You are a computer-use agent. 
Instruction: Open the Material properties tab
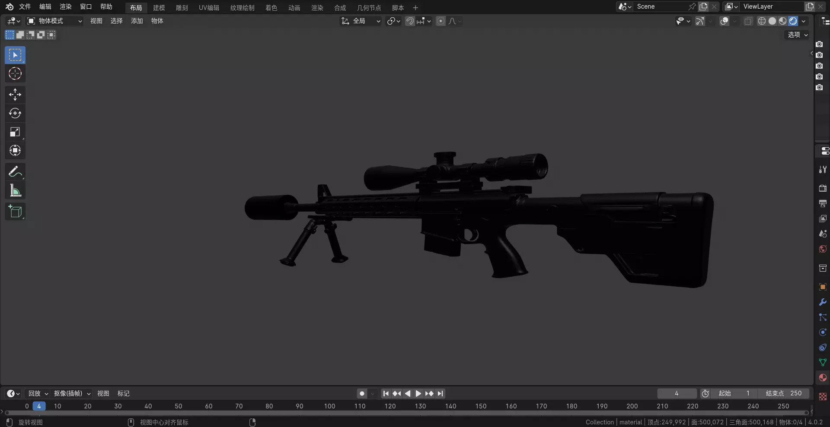pos(823,378)
